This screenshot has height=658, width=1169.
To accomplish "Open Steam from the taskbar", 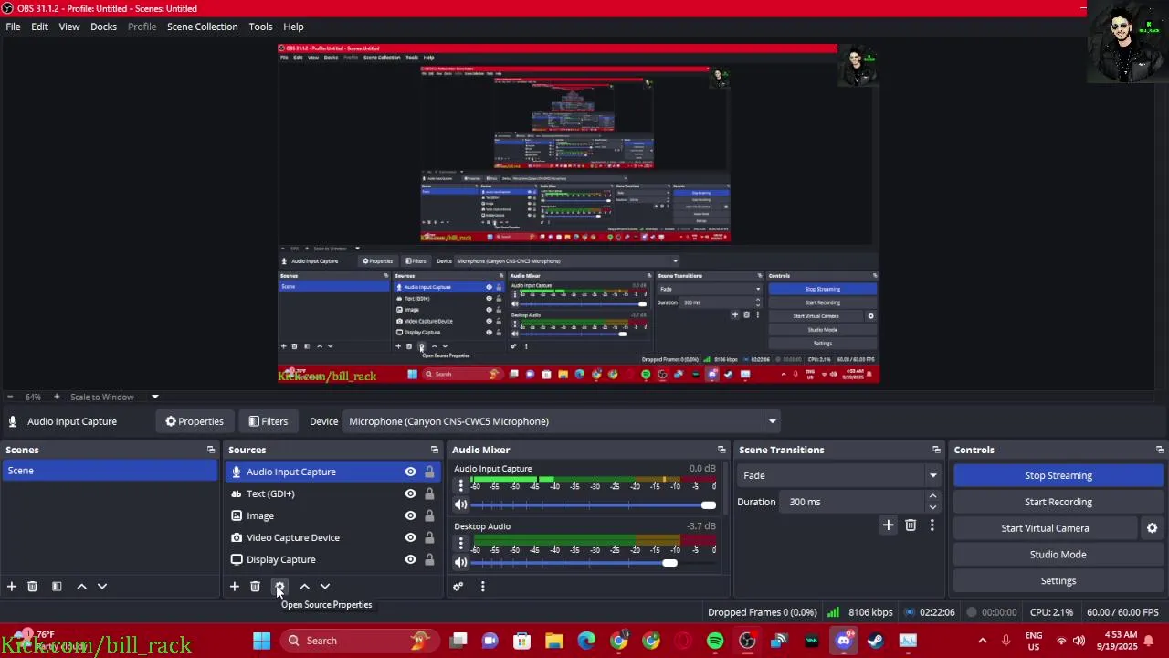I will (x=876, y=641).
